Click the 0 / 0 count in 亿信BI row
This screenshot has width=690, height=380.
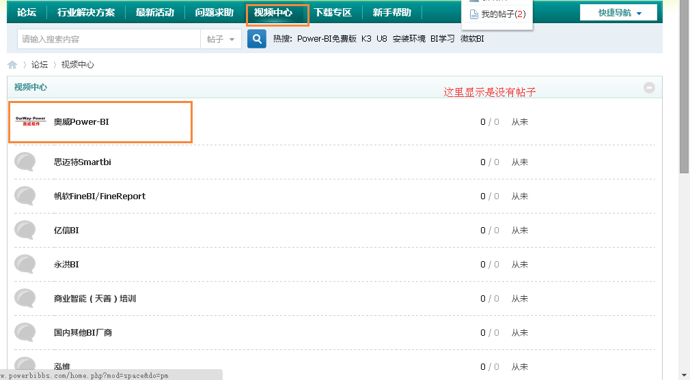click(x=489, y=230)
